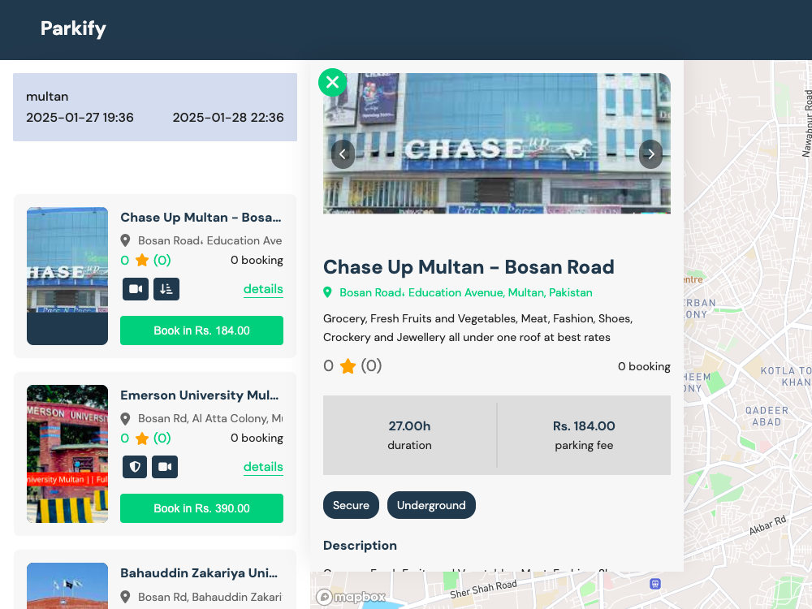Show previous photo in image carousel
The image size is (812, 609).
click(343, 153)
